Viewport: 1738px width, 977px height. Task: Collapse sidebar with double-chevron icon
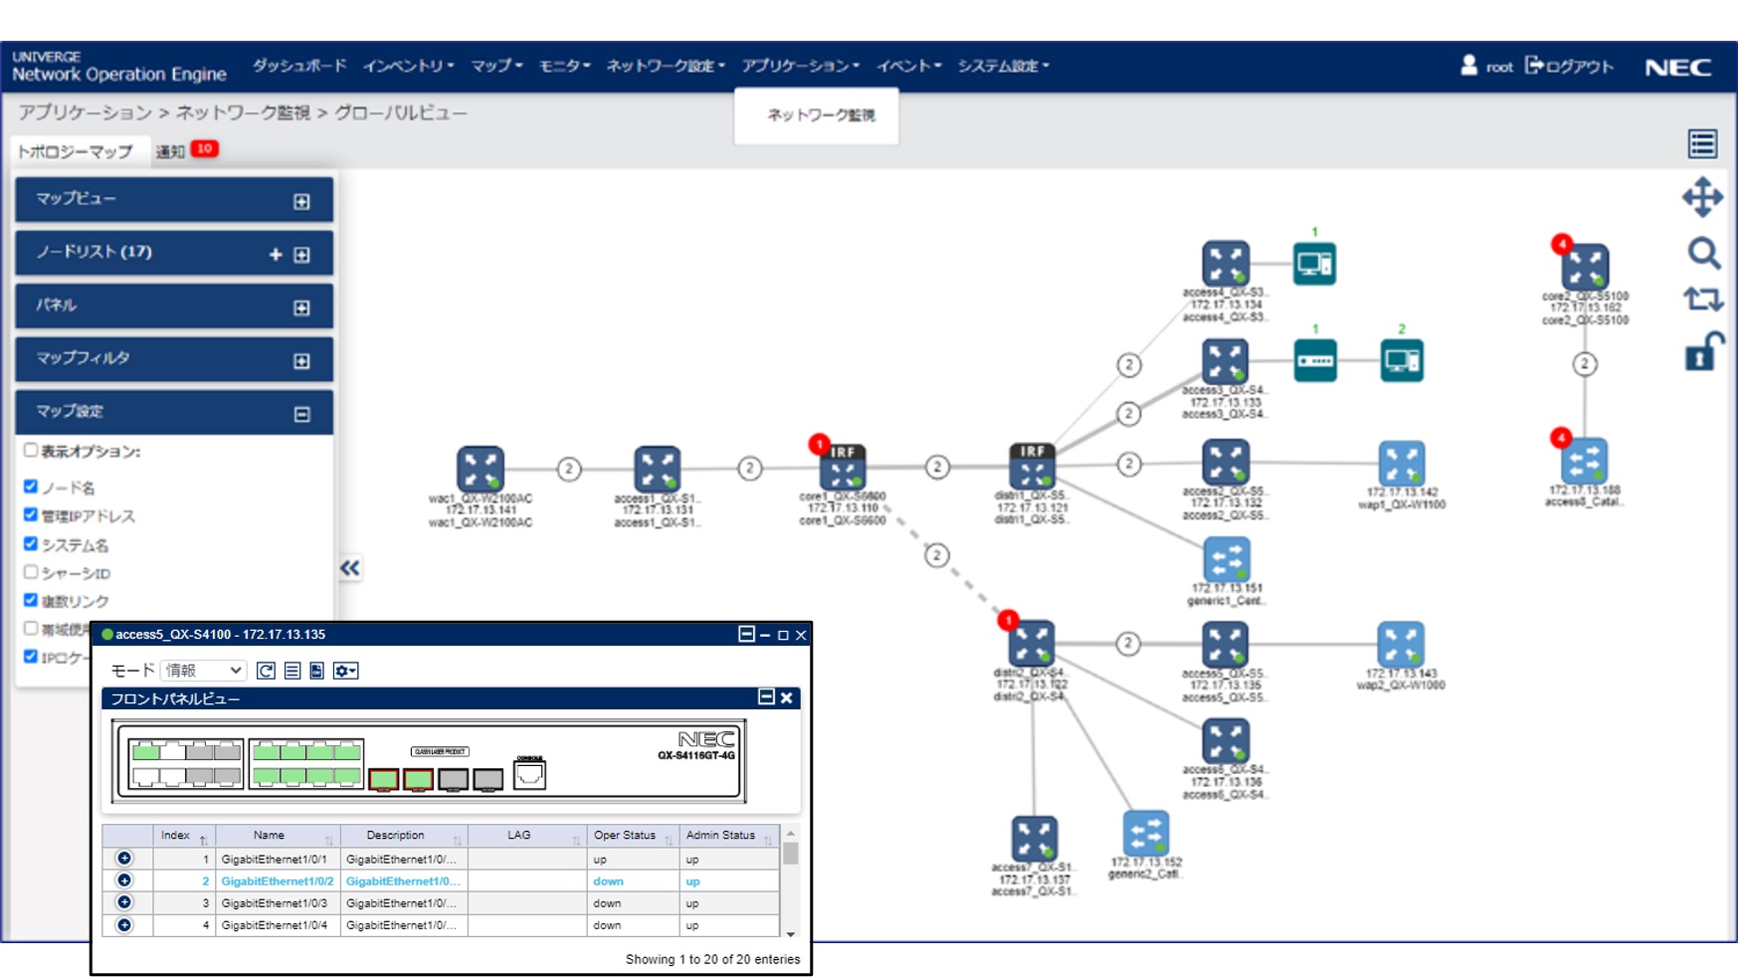350,568
